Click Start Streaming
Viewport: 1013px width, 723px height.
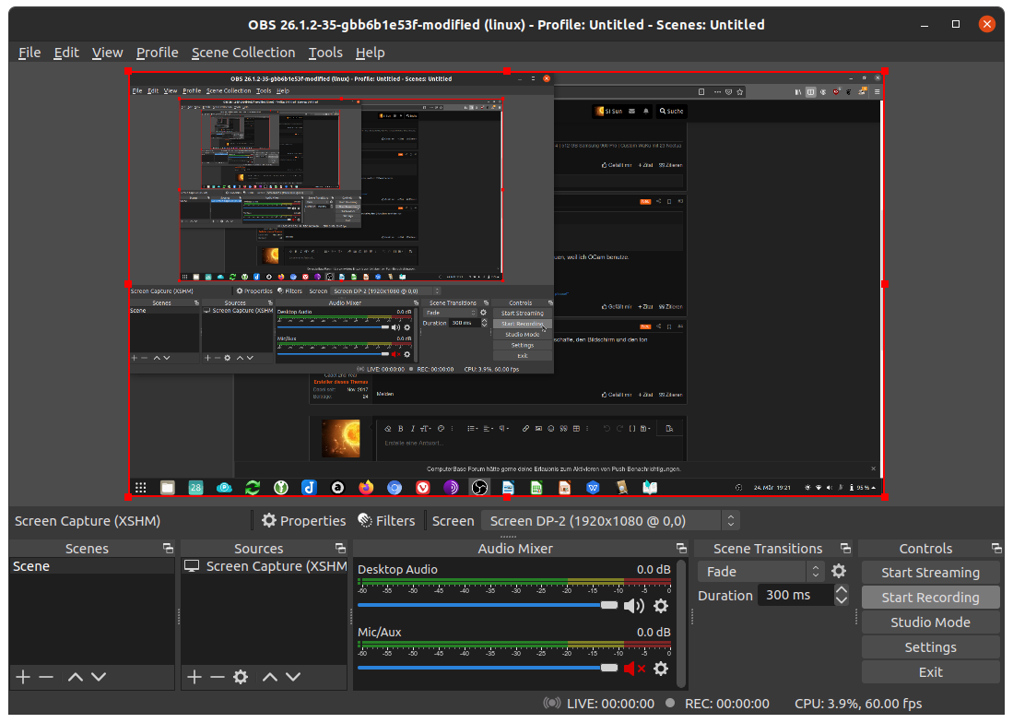point(930,572)
